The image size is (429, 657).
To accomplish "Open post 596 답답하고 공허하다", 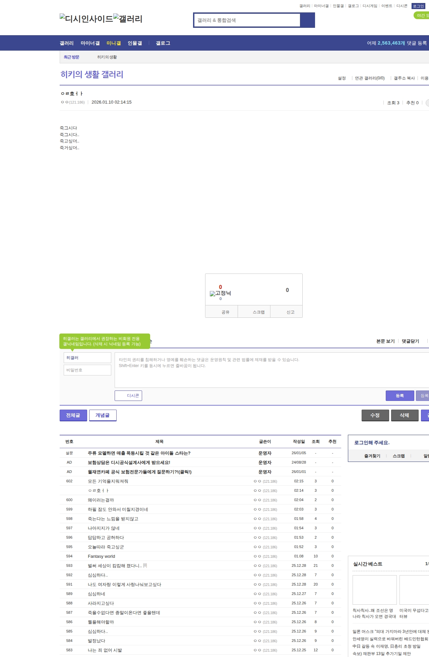I will [106, 537].
